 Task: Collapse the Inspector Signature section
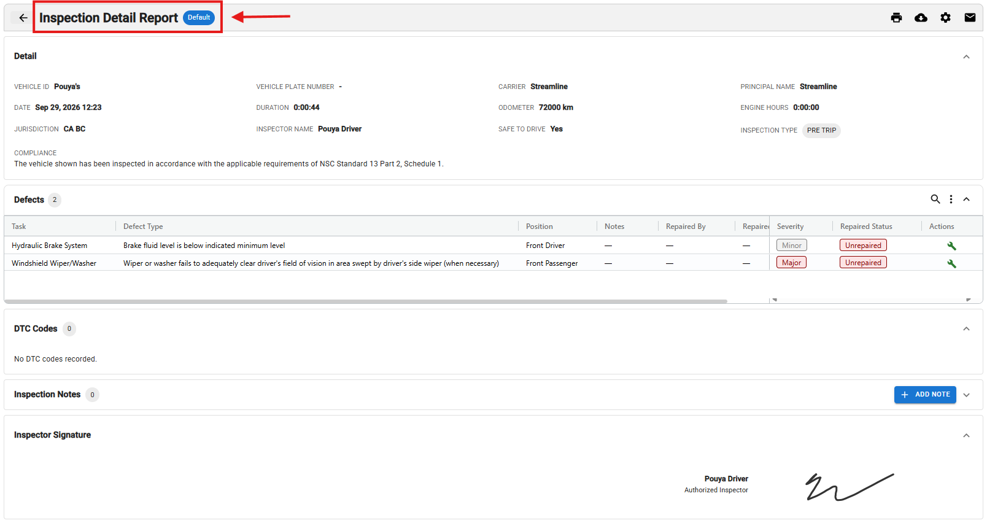(966, 435)
